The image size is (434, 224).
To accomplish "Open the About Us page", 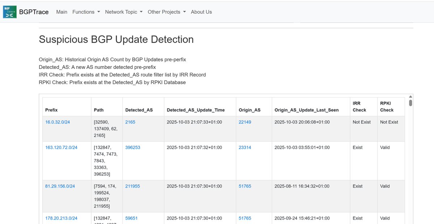I will click(201, 12).
